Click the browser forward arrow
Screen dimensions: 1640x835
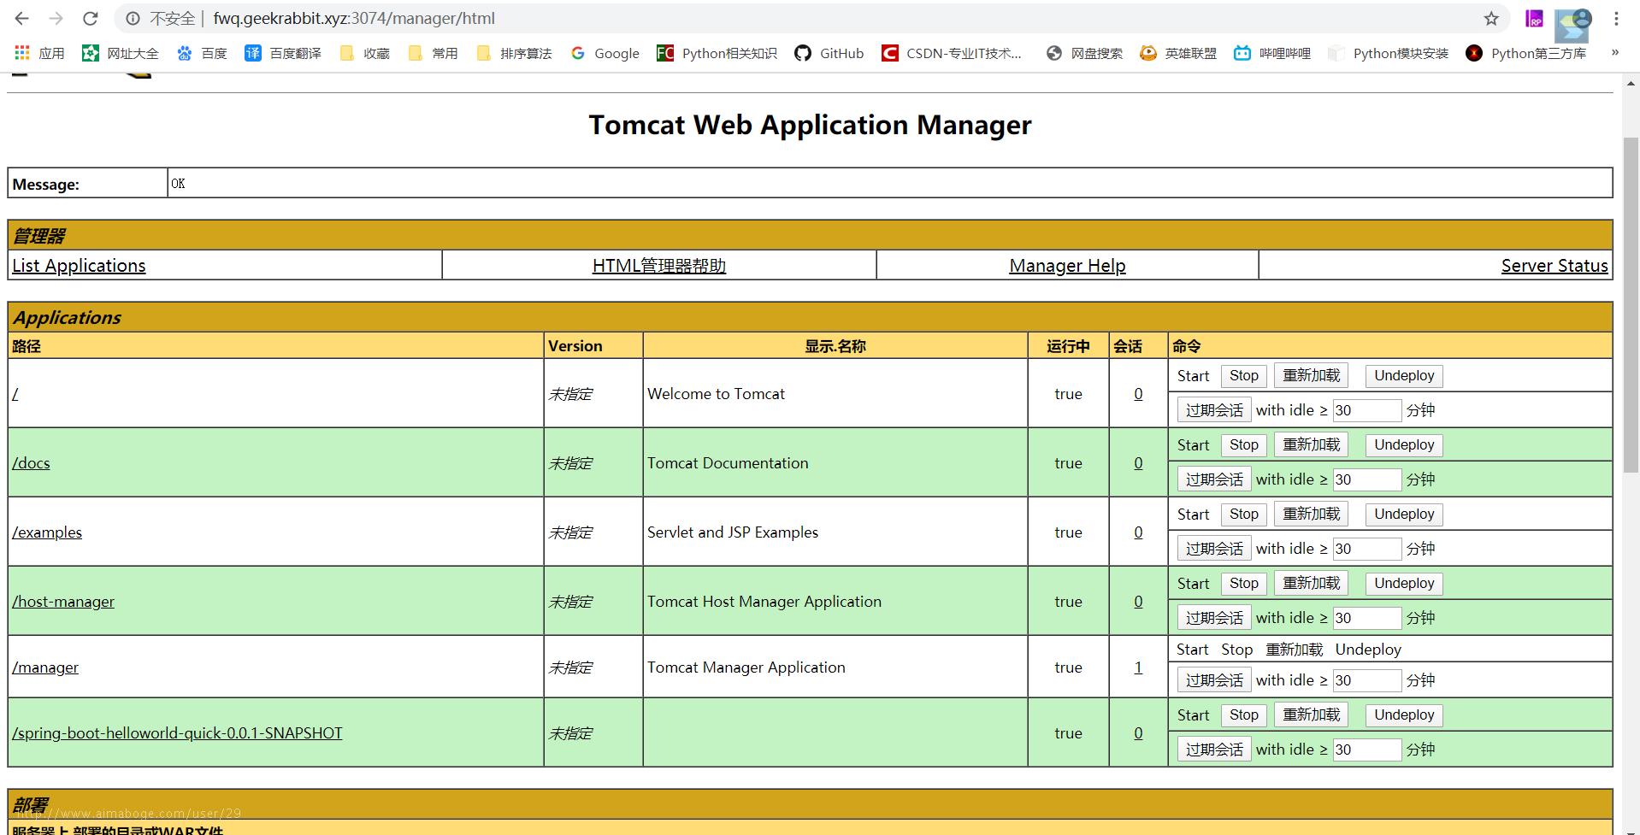56,18
